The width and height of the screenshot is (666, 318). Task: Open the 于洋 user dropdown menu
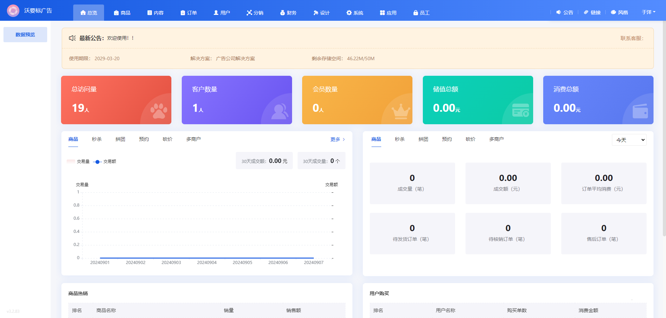coord(648,12)
